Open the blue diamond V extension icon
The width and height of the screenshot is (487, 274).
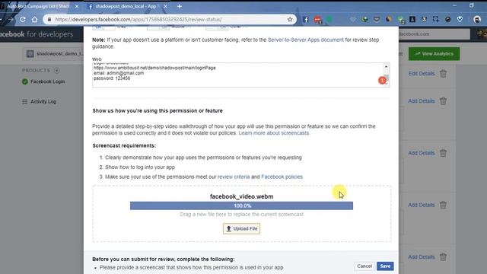460,19
